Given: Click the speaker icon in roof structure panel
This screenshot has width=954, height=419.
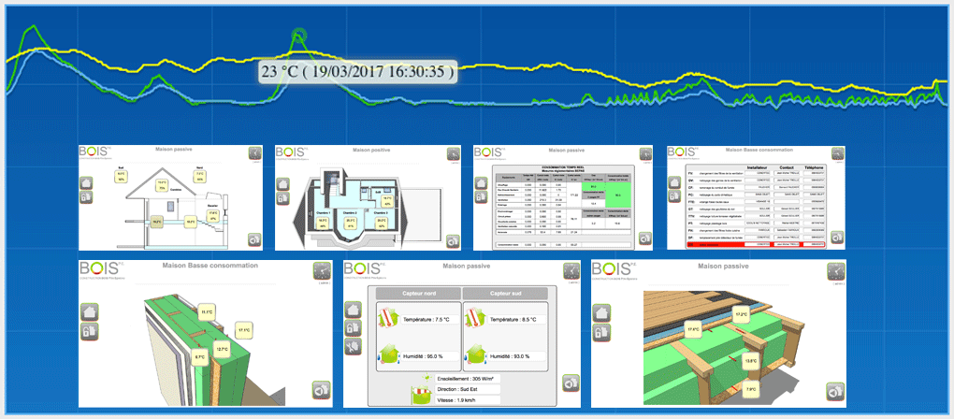Looking at the screenshot, I should [x=832, y=389].
